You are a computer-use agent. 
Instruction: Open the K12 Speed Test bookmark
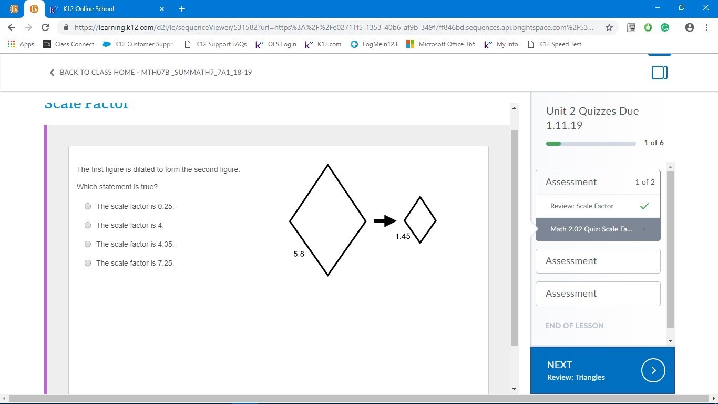[555, 44]
